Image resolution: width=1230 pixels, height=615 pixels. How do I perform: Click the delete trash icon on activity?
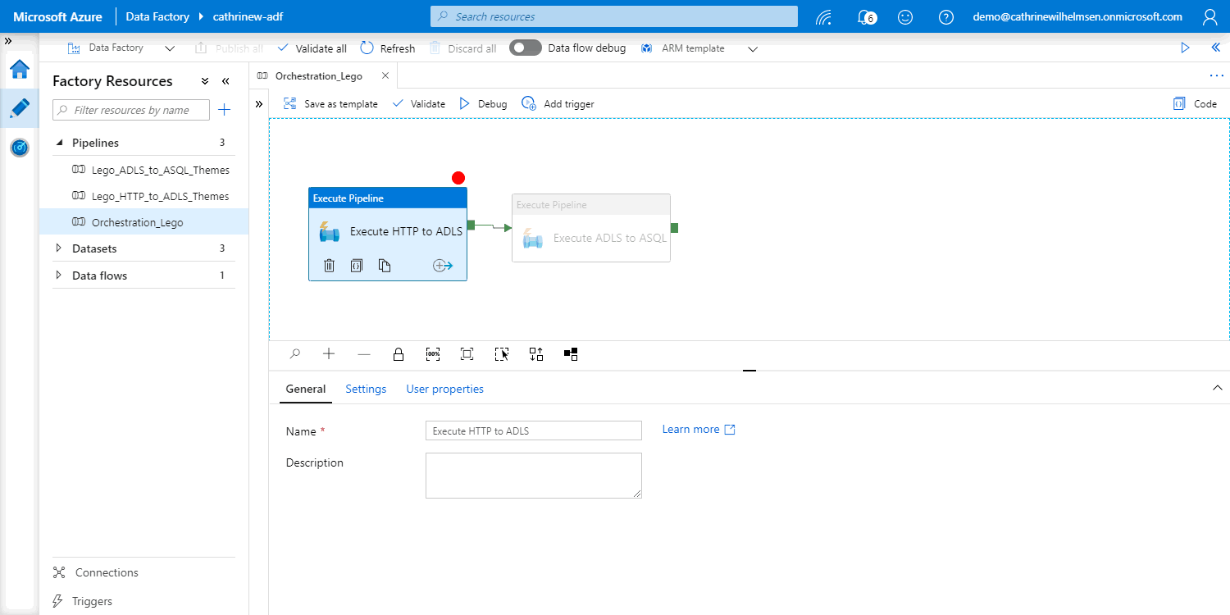(x=329, y=265)
